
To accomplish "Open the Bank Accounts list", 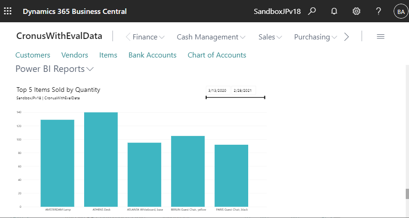I will tap(152, 55).
